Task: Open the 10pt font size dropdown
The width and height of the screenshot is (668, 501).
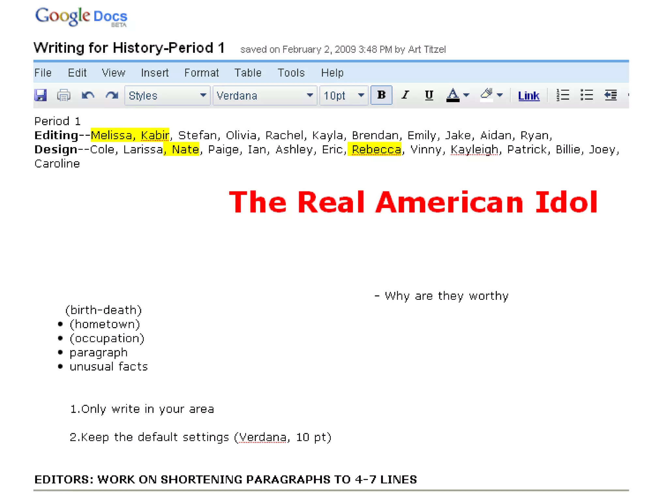Action: tap(344, 96)
